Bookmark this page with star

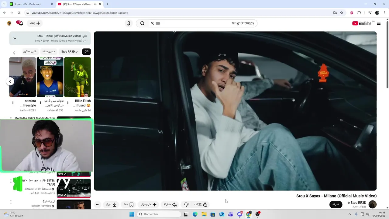(342, 13)
